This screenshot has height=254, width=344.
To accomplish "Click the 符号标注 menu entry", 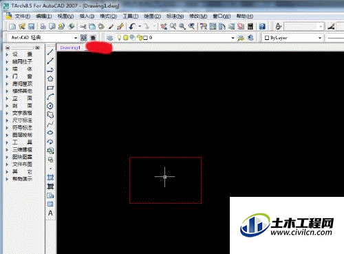I will (22, 128).
